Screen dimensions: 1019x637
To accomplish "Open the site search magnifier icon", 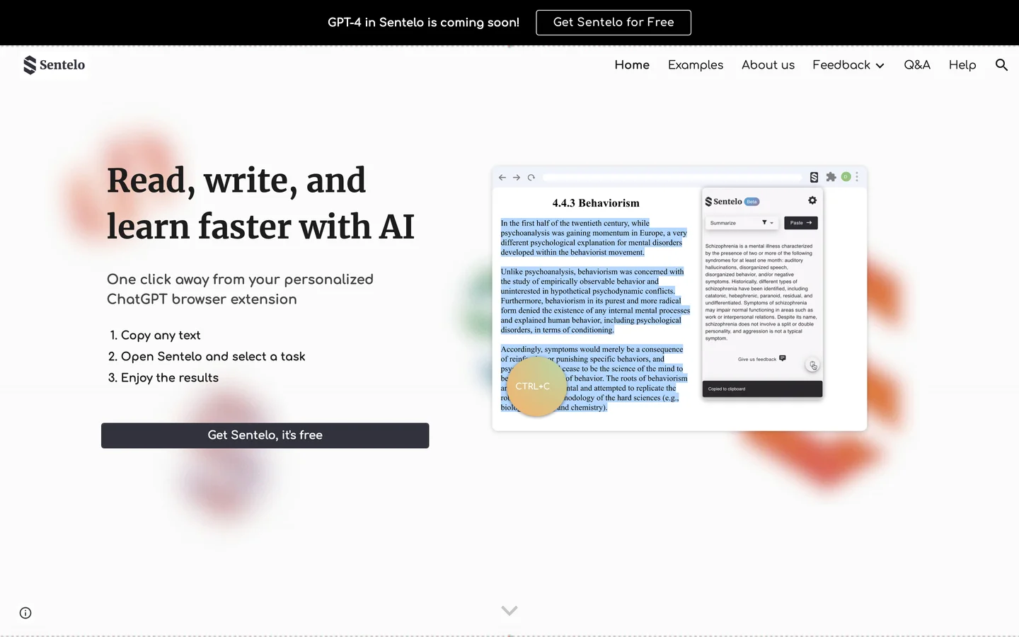I will [x=1001, y=65].
